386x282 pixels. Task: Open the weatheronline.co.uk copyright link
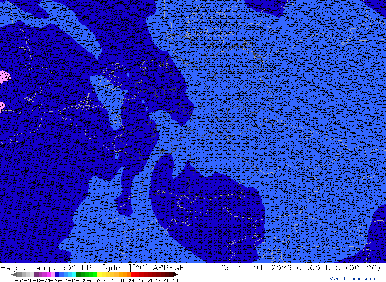(354, 279)
